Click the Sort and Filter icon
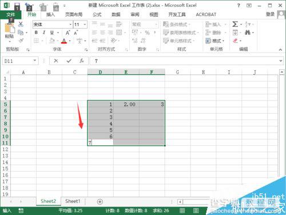The image size is (286, 215). pyautogui.click(x=248, y=24)
